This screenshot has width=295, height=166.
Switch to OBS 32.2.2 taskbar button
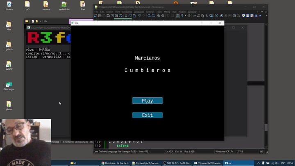click(177, 163)
